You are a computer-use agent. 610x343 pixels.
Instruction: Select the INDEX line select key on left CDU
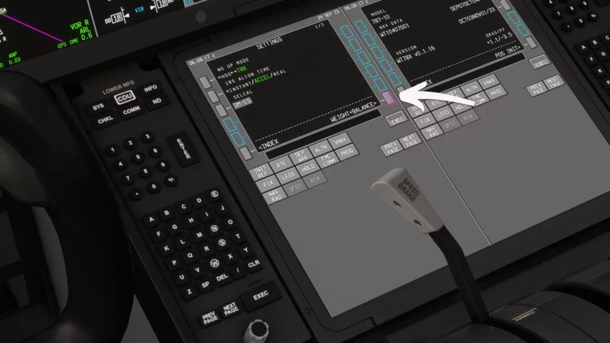[x=246, y=152]
